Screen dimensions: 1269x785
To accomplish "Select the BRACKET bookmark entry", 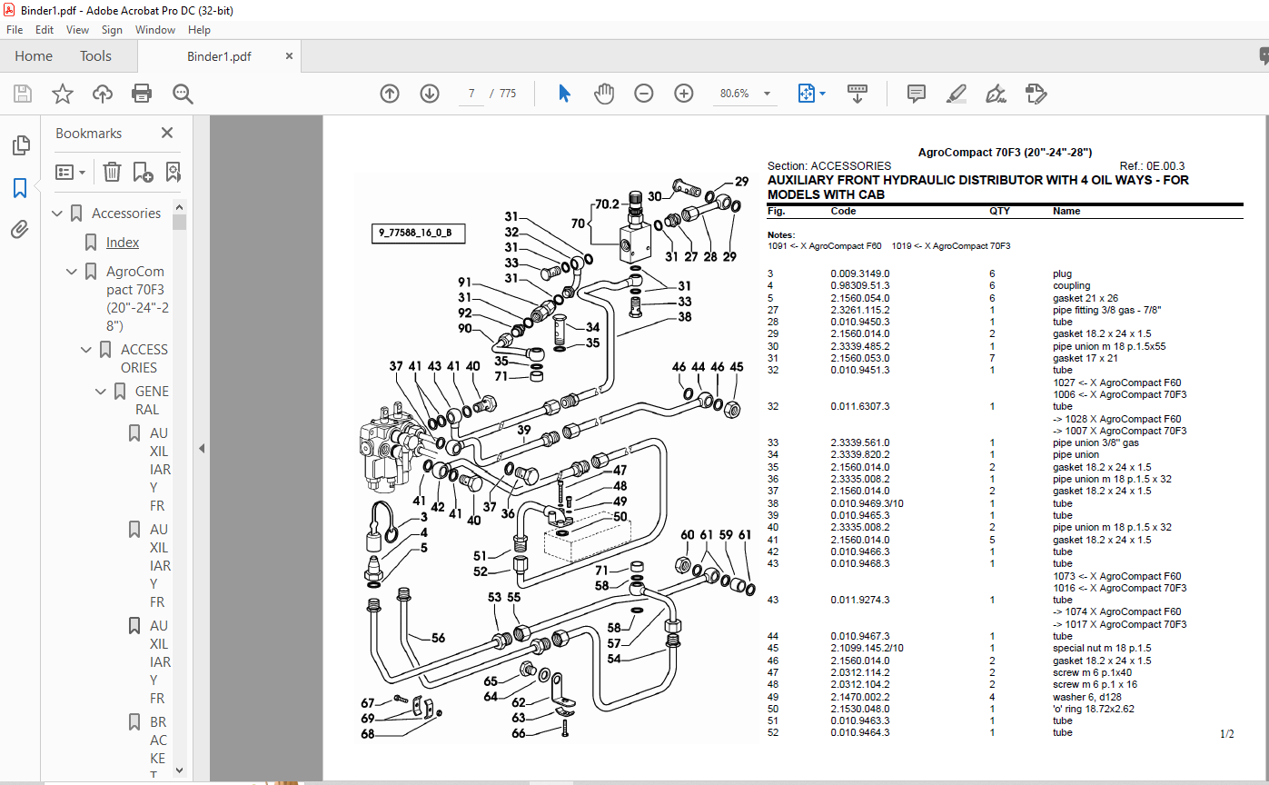I will [x=159, y=748].
